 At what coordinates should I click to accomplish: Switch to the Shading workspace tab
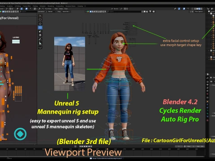(35, 6)
